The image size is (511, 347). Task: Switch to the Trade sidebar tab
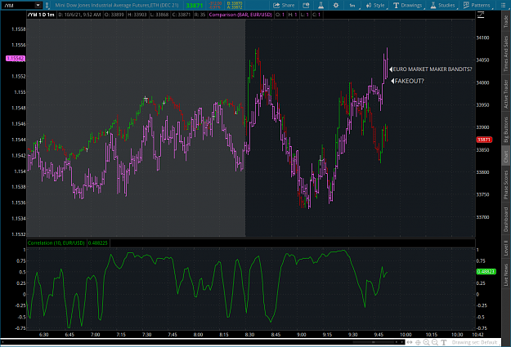coord(506,21)
